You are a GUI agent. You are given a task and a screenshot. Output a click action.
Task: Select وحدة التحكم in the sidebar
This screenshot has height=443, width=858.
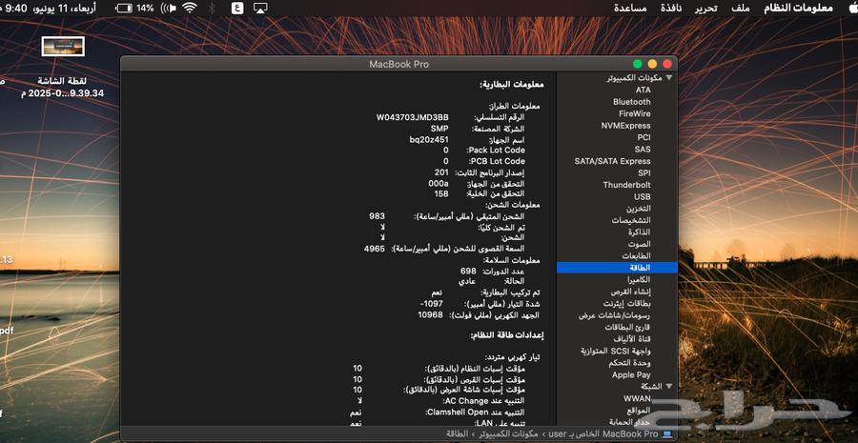coord(630,363)
